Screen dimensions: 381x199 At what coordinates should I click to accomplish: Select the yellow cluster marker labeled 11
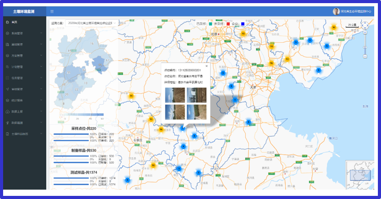(131, 96)
